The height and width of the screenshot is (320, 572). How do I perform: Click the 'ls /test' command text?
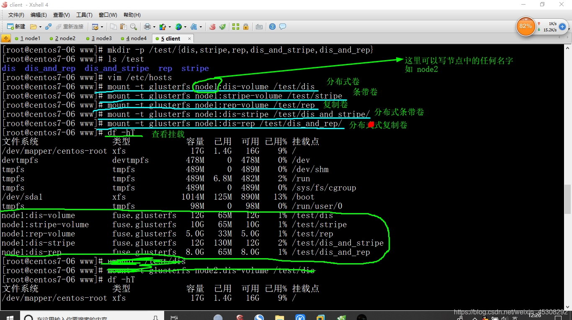click(x=126, y=59)
